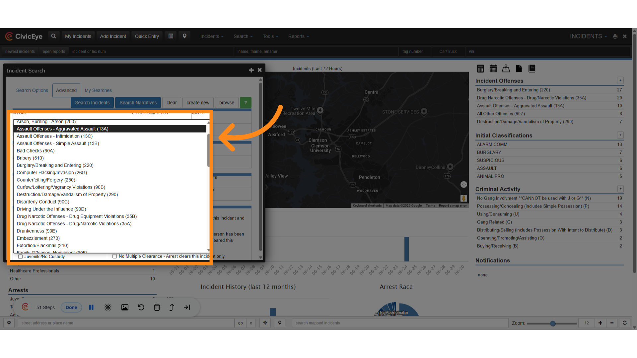Click the search magnifier icon in the CivicEye navbar

pos(53,36)
